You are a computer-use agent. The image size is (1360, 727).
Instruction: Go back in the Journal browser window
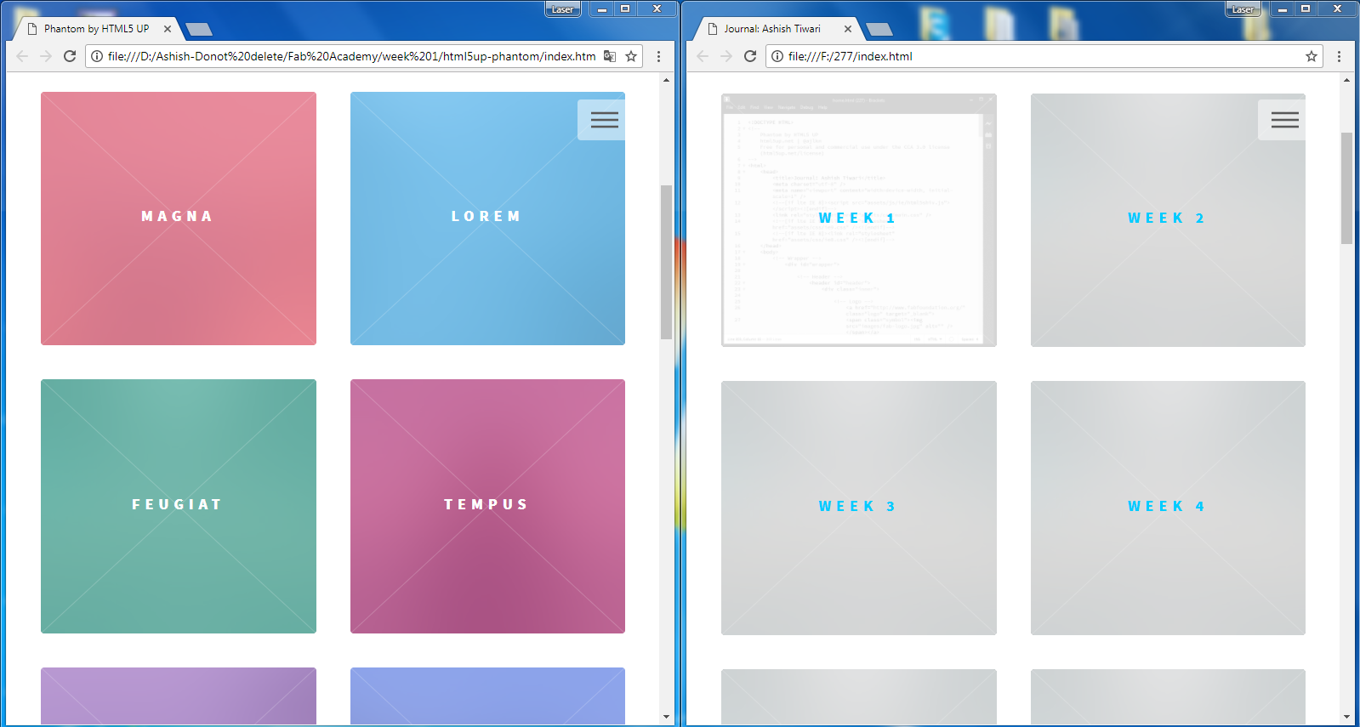pyautogui.click(x=703, y=56)
